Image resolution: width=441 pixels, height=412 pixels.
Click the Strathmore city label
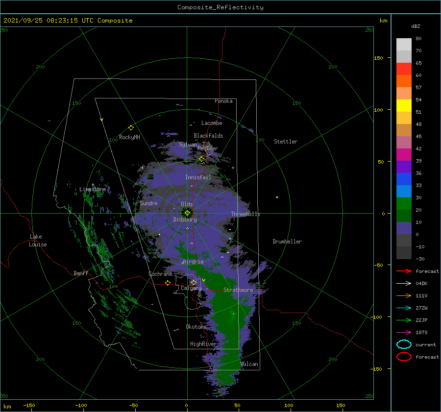click(x=238, y=290)
